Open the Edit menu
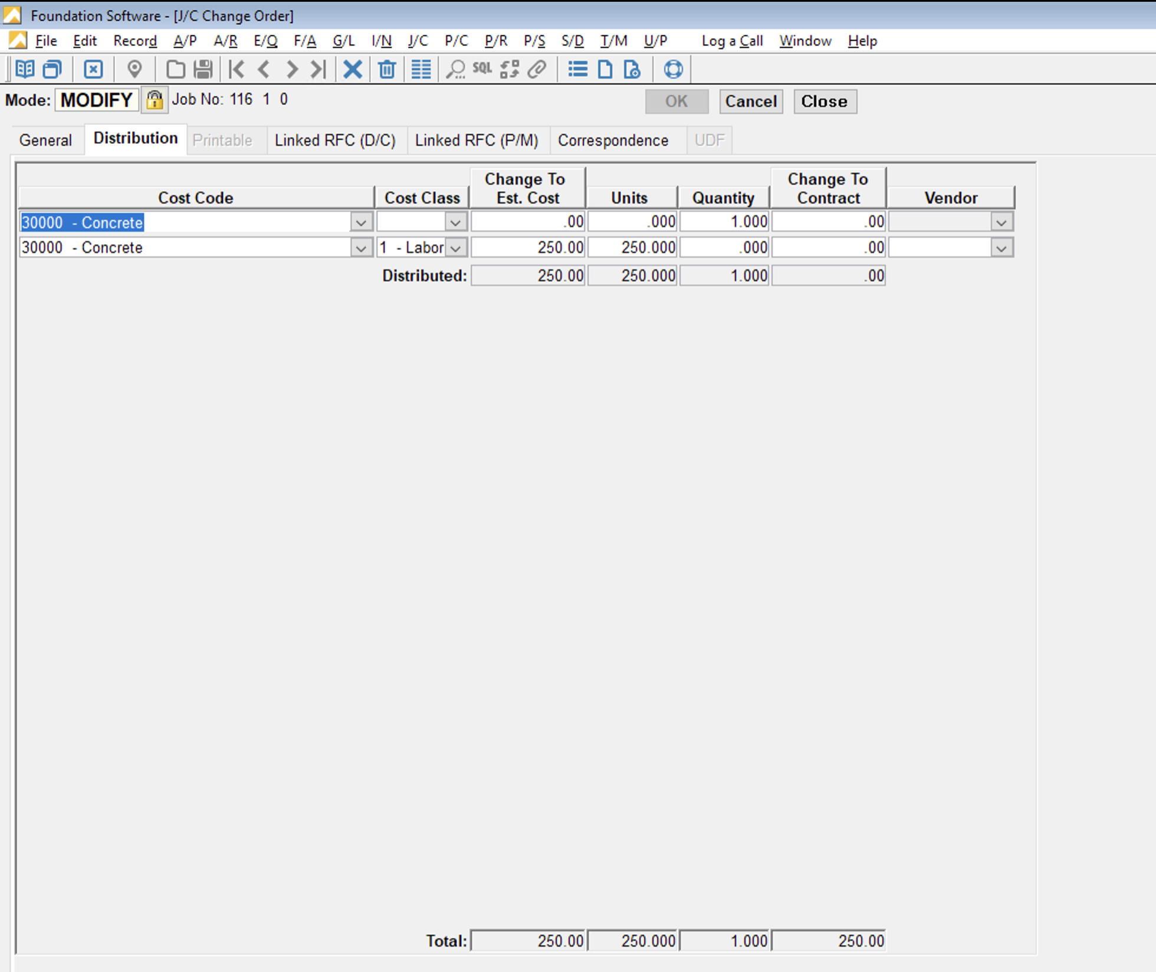This screenshot has width=1156, height=972. pos(85,41)
